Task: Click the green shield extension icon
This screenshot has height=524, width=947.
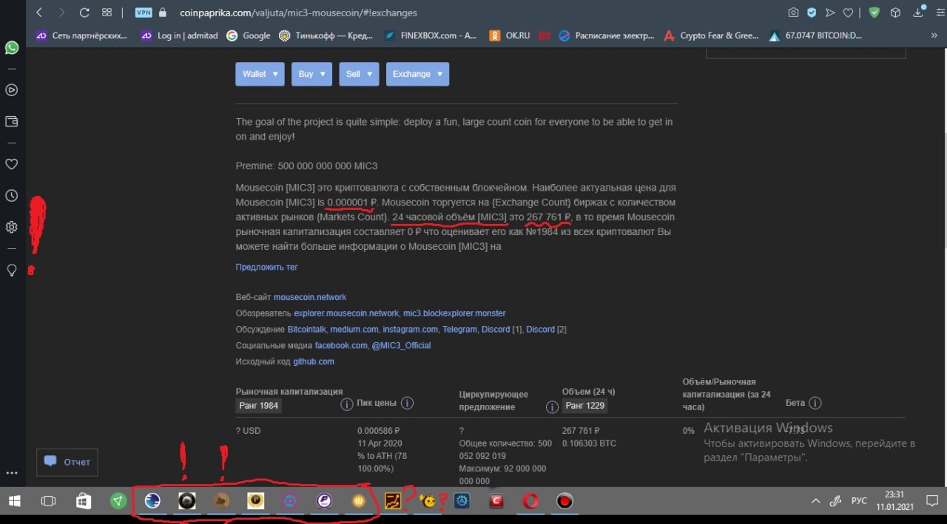Action: 874,13
